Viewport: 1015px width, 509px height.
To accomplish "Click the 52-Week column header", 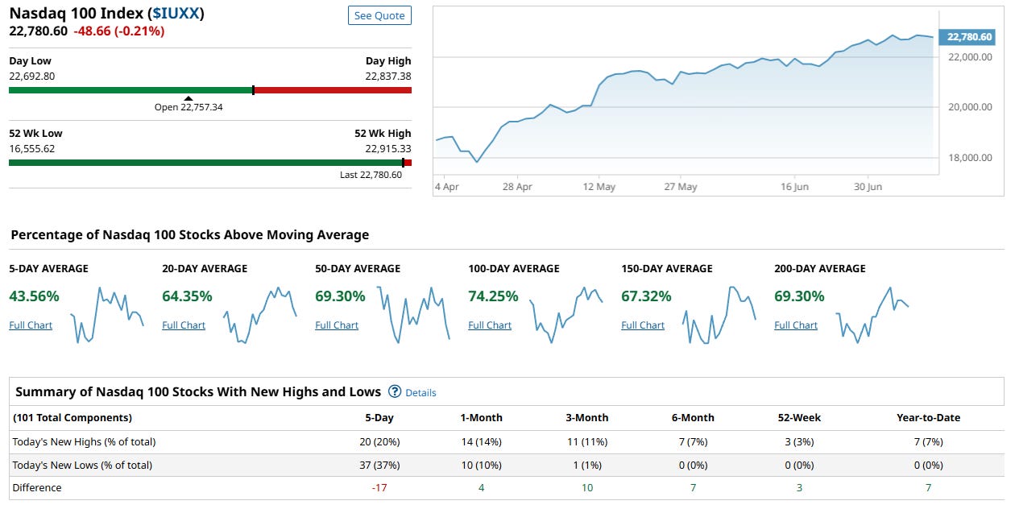I will click(798, 418).
